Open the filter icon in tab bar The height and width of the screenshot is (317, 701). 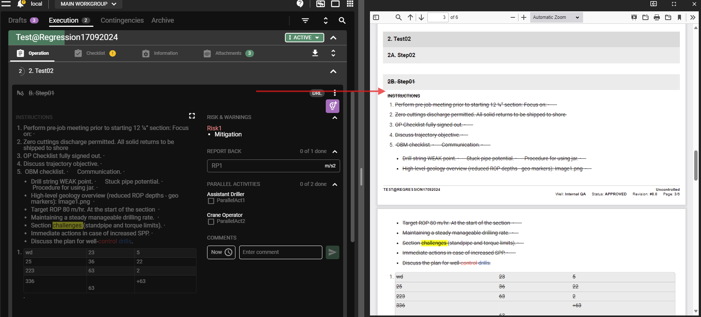[x=305, y=20]
